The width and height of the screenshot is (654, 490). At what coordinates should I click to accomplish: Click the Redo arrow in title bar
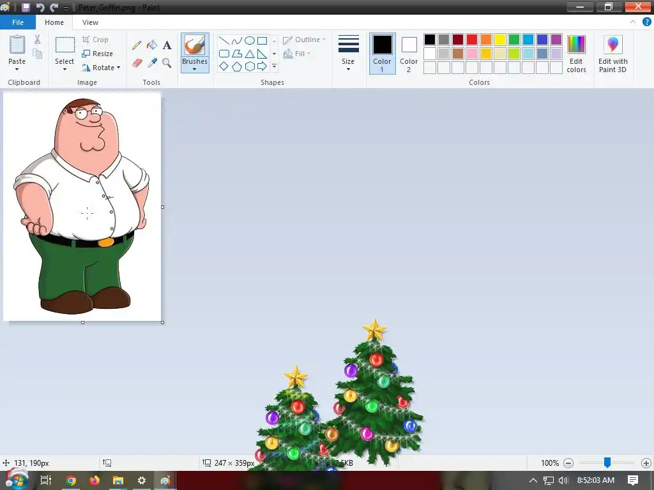tap(54, 7)
